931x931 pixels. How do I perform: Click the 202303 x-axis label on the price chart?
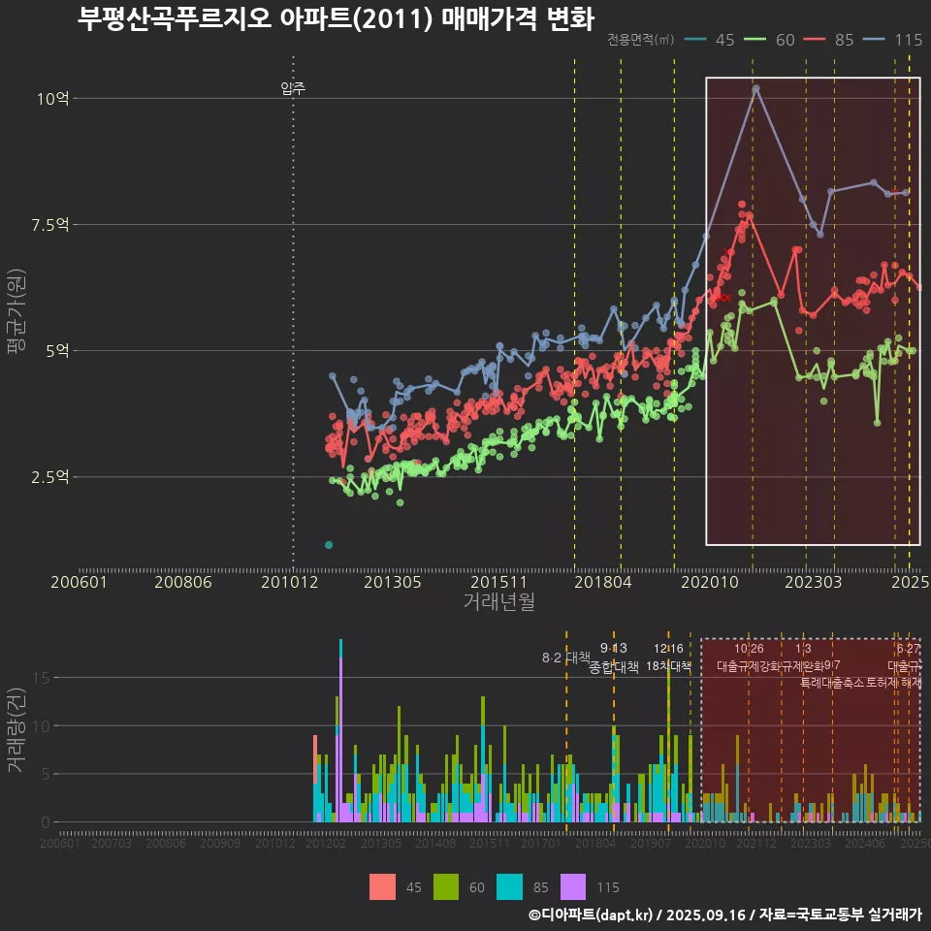[814, 582]
